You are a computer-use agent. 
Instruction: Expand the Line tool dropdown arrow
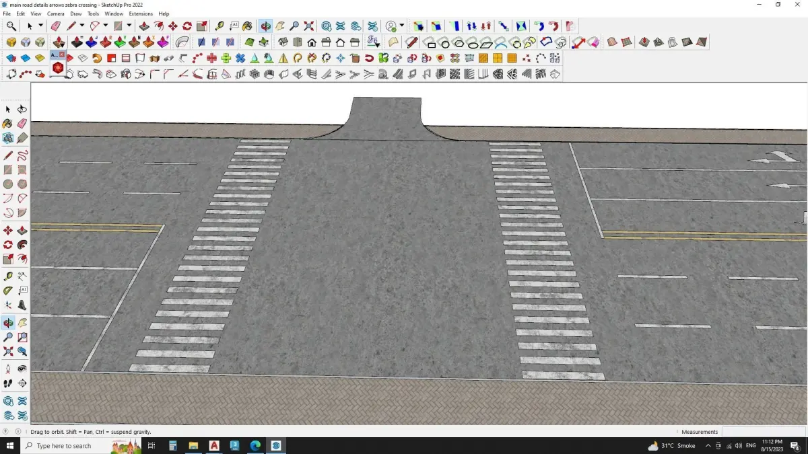tap(81, 26)
